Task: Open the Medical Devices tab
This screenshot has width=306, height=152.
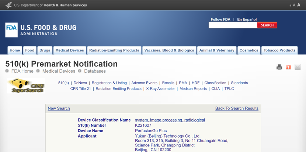Action: tap(70, 50)
